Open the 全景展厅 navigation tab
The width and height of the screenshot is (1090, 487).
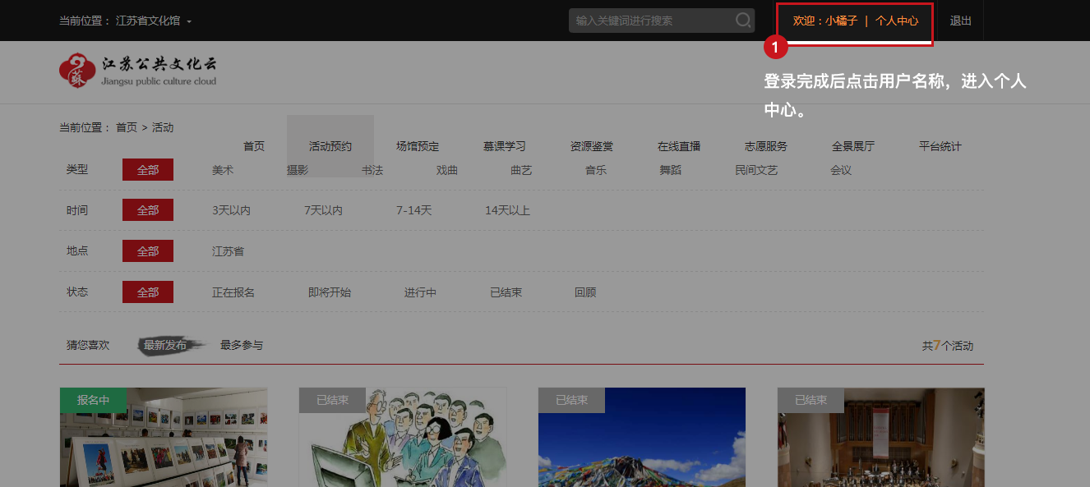point(853,146)
